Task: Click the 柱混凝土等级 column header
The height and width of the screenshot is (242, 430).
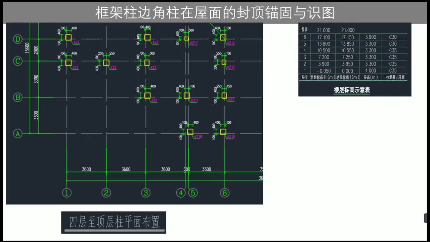Action: click(x=395, y=77)
